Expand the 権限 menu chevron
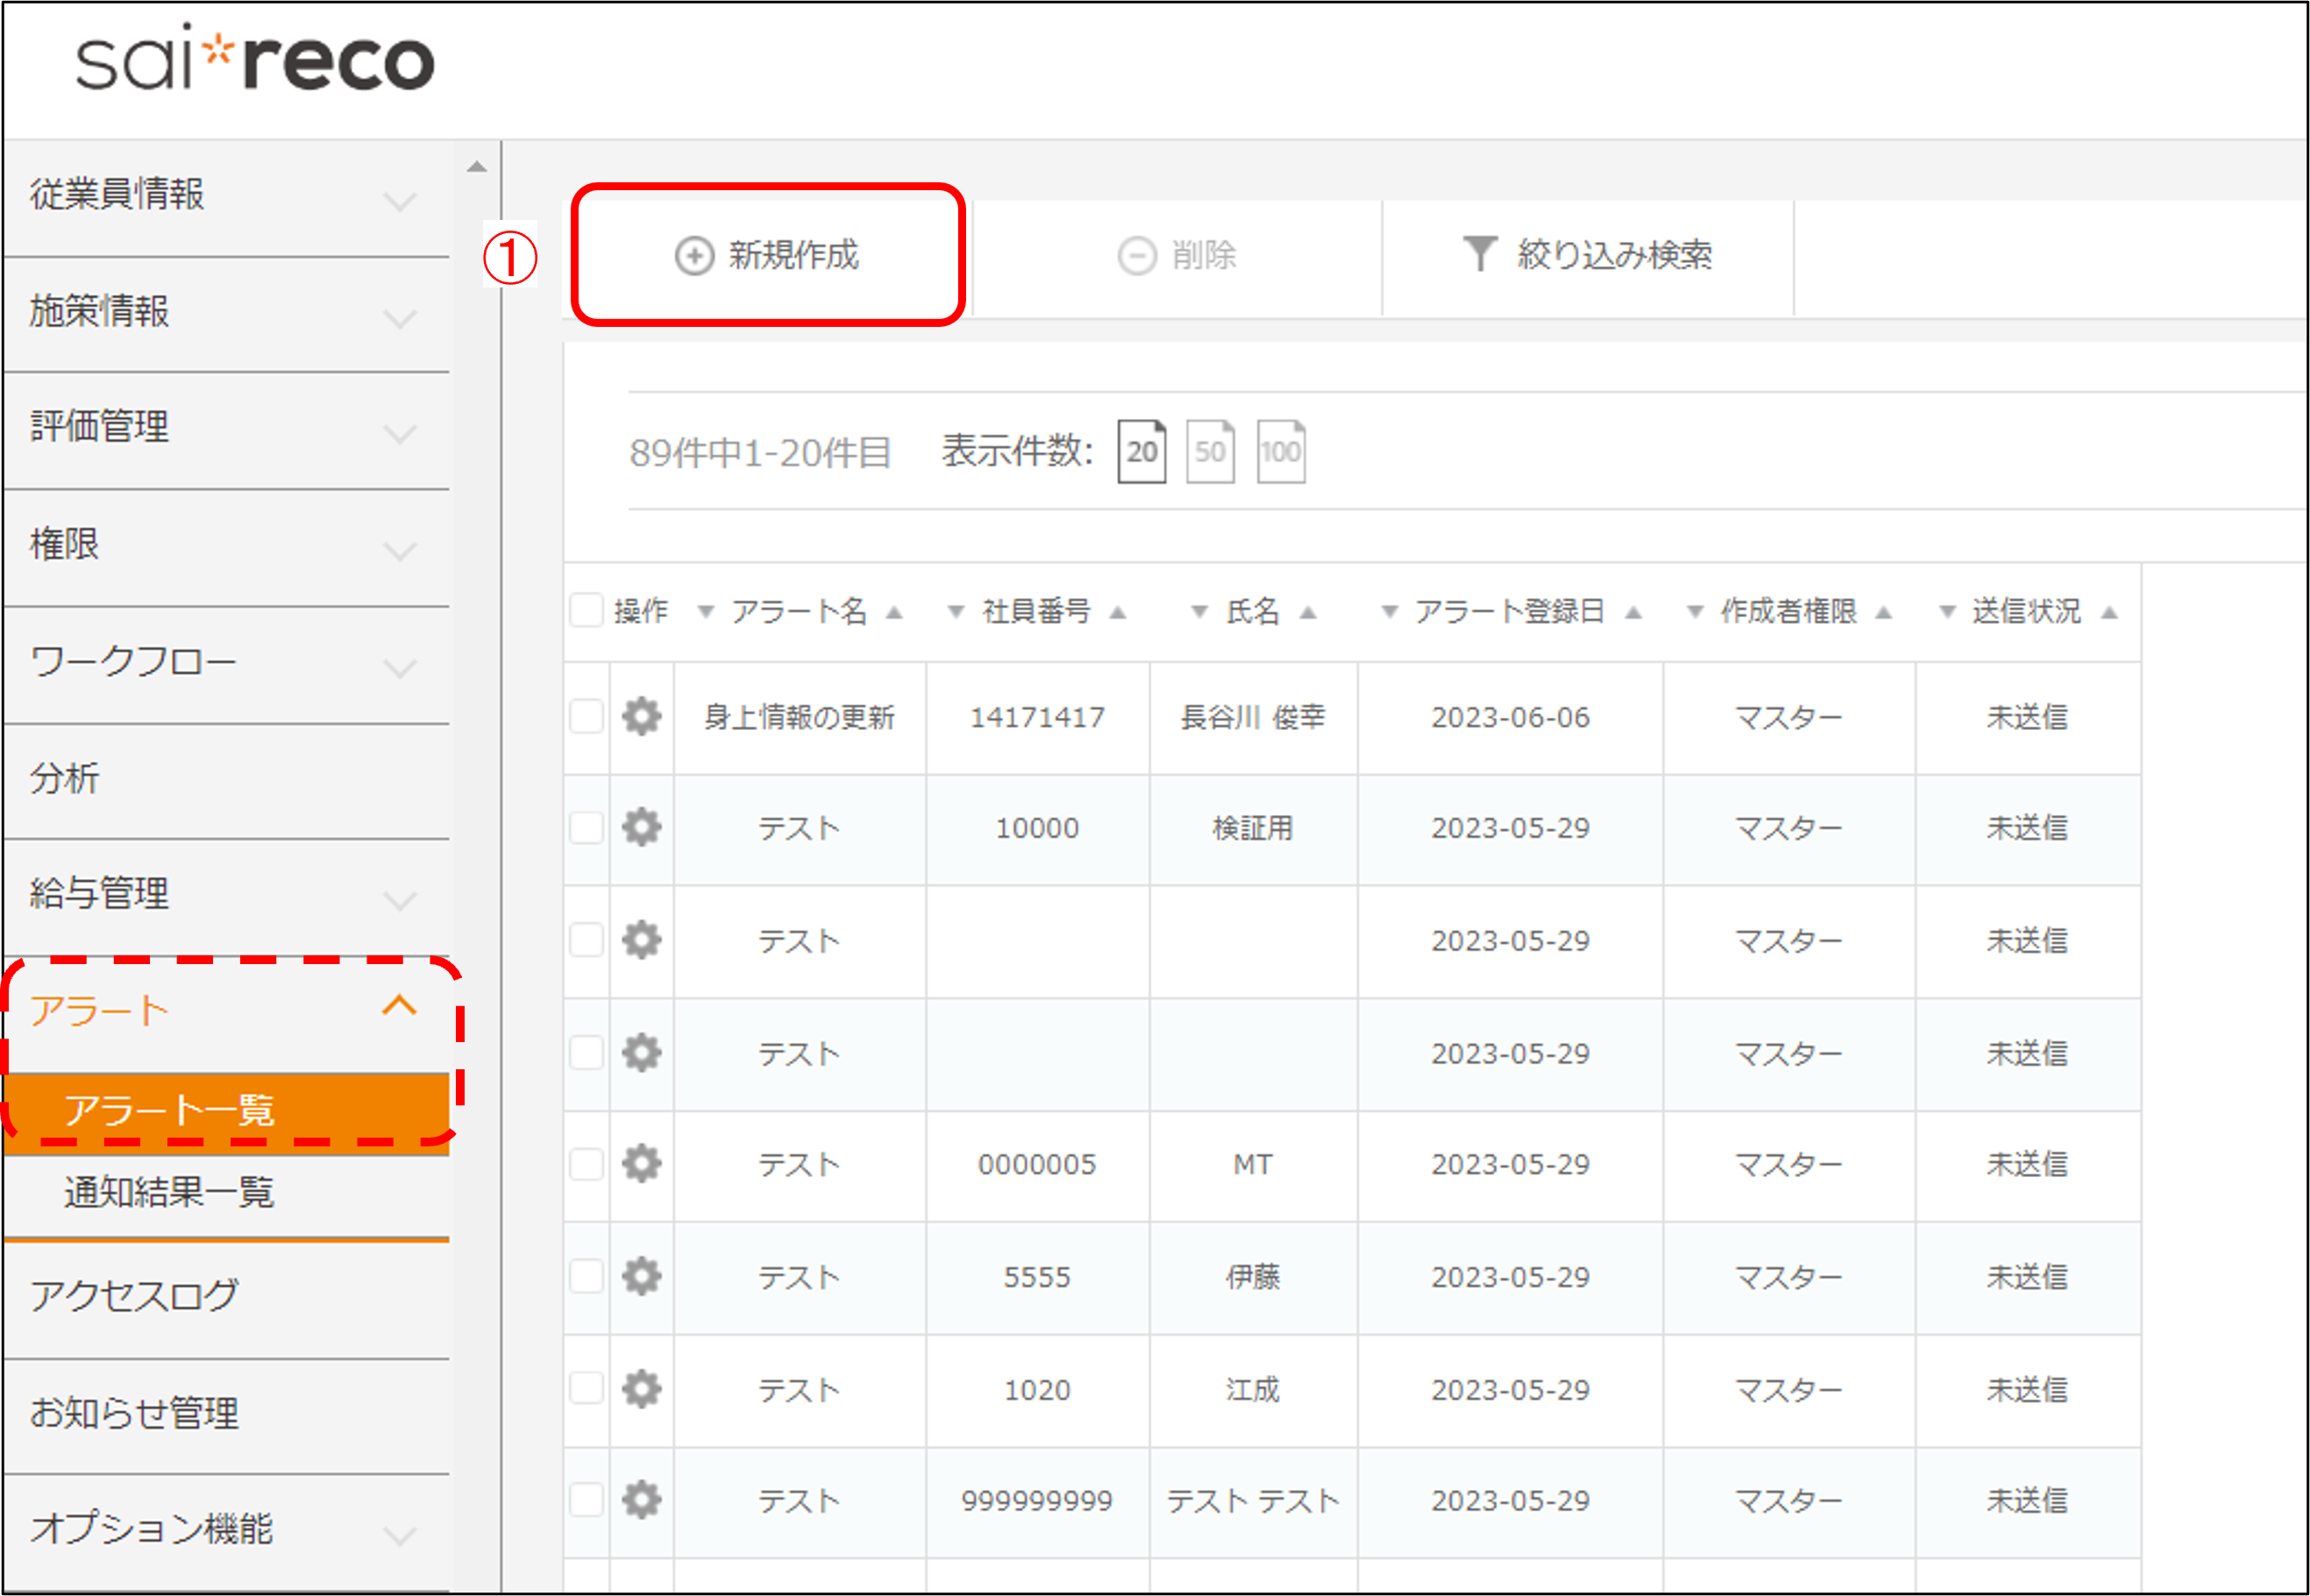Viewport: 2310px width, 1596px height. click(400, 551)
